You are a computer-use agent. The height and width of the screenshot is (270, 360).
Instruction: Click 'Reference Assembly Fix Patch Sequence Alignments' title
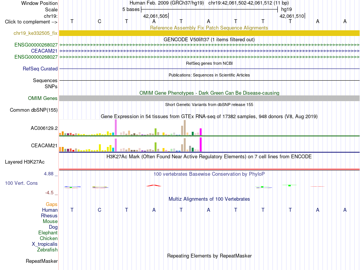pyautogui.click(x=209, y=28)
